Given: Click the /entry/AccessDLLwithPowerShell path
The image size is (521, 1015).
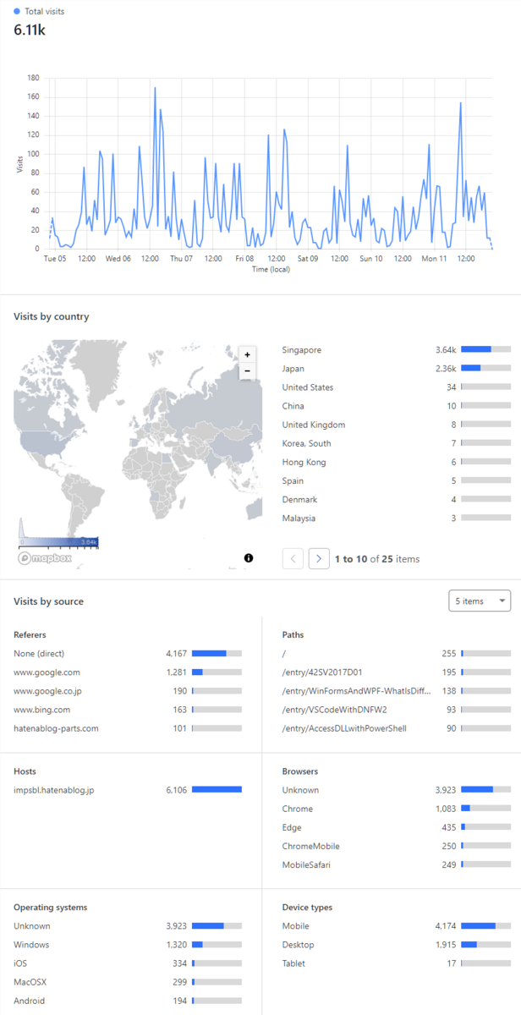Looking at the screenshot, I should pos(396,727).
